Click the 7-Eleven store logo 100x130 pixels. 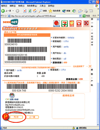(x=65, y=24)
